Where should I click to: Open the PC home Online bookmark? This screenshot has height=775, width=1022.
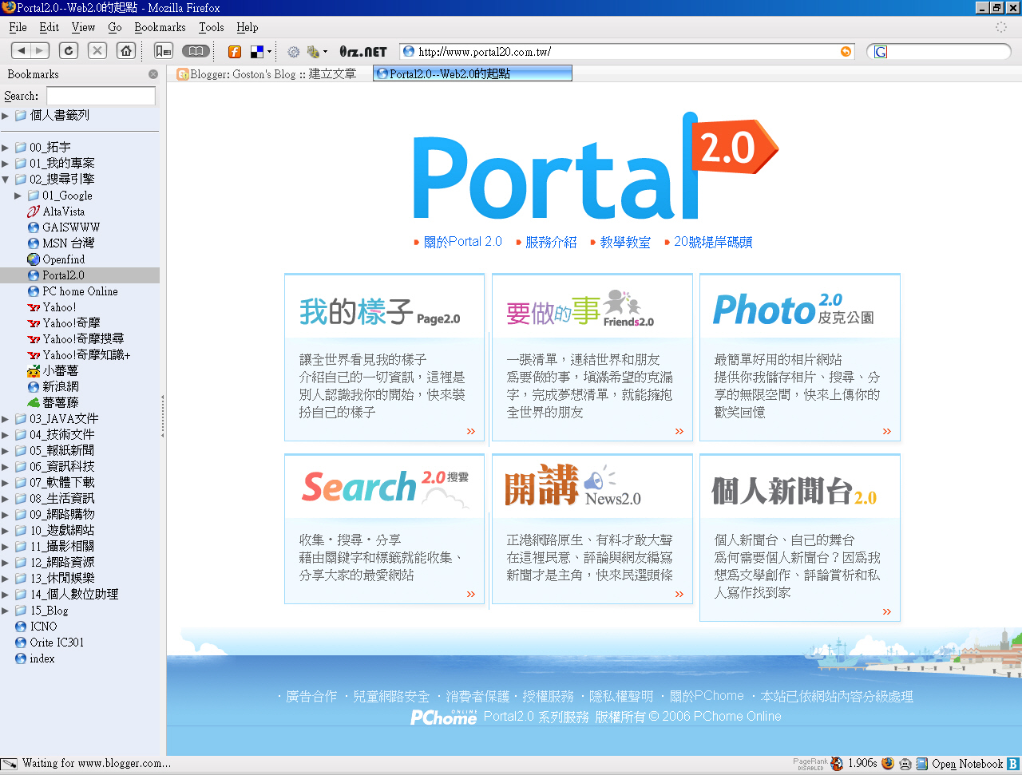point(80,291)
